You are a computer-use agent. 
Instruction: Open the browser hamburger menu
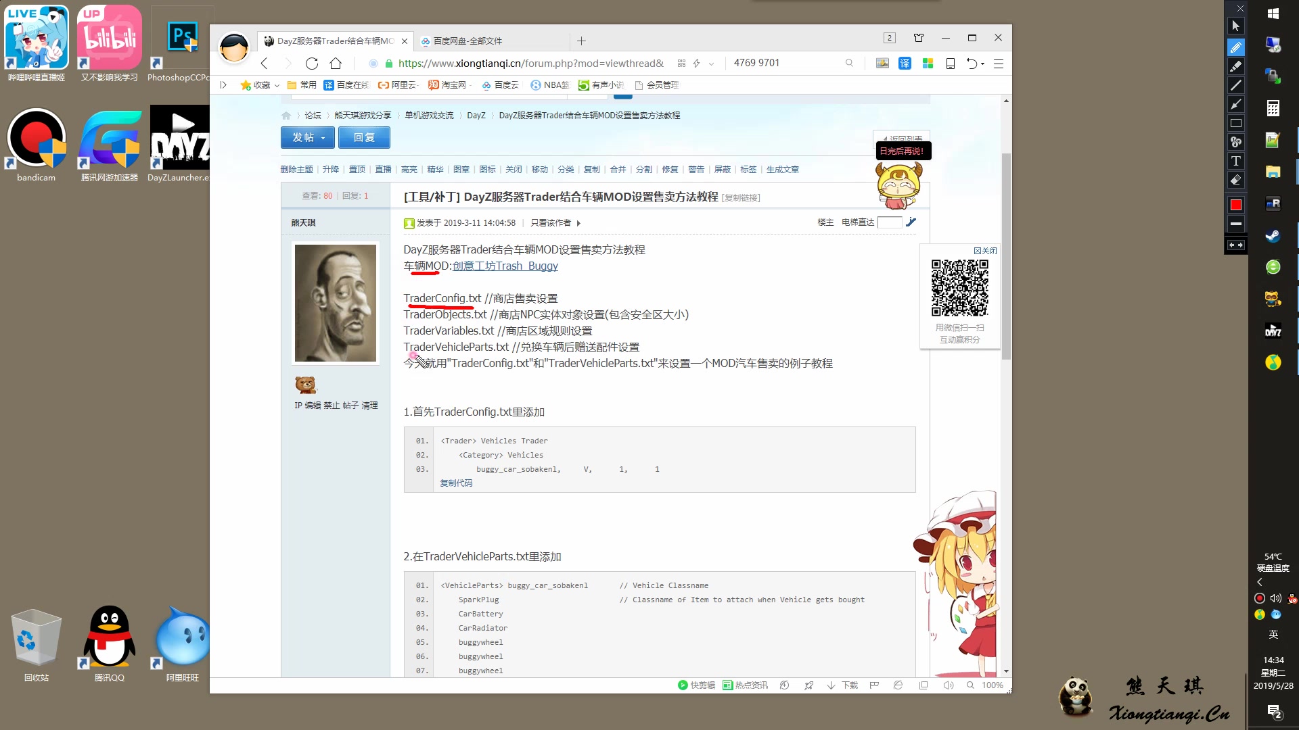point(999,63)
